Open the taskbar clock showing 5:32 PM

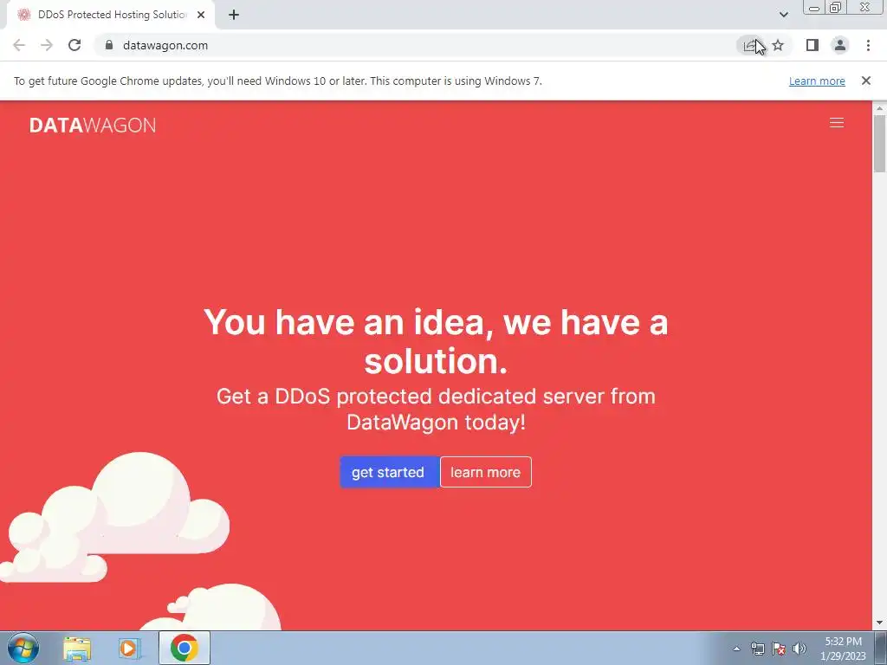click(x=843, y=649)
